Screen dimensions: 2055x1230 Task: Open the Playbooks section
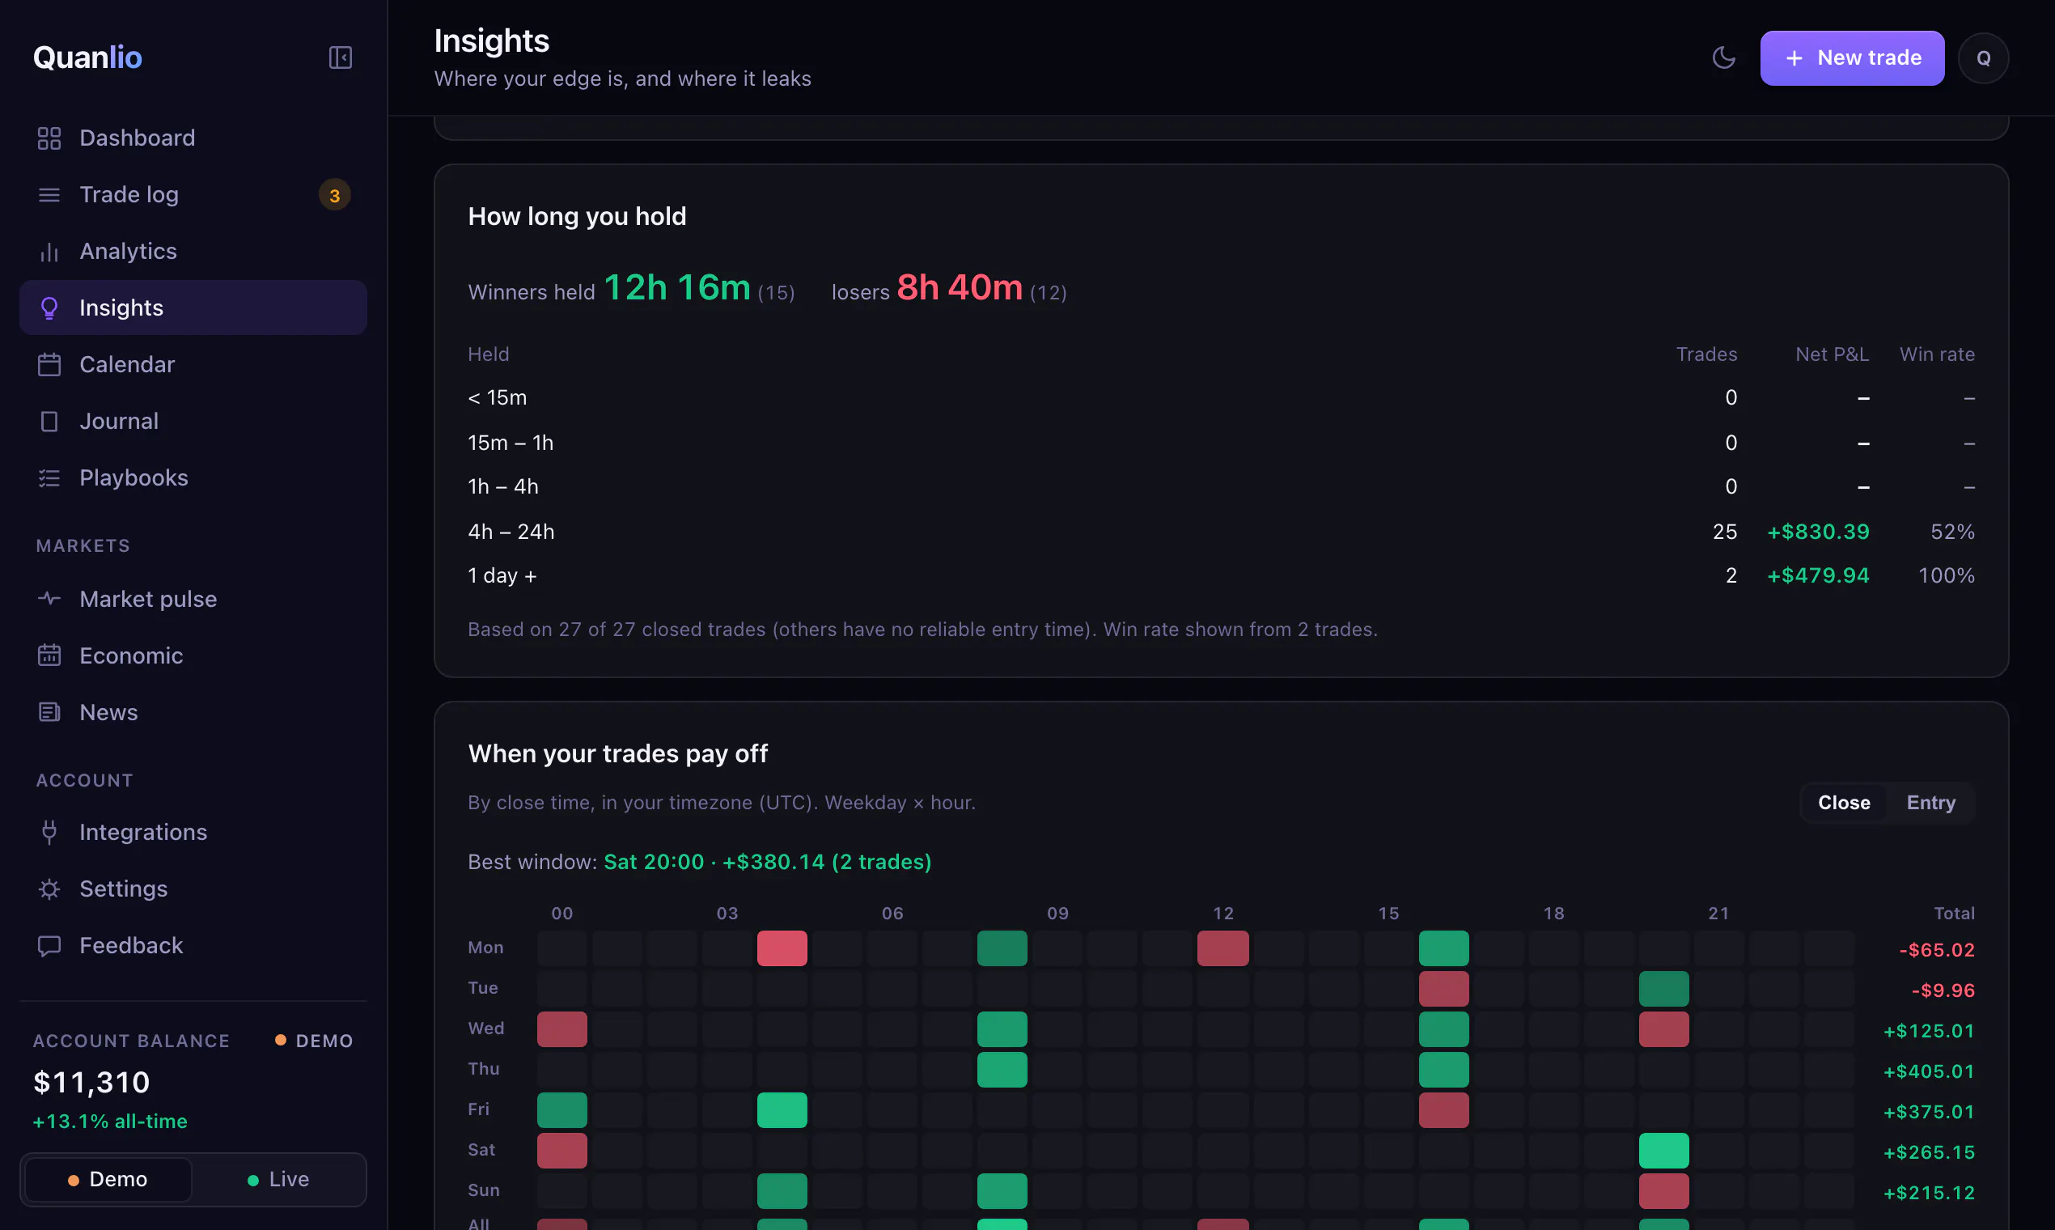tap(193, 477)
